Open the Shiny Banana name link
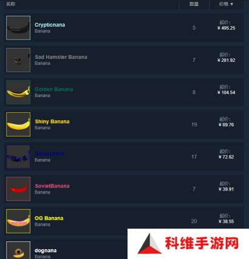The width and height of the screenshot is (249, 259). 52,121
